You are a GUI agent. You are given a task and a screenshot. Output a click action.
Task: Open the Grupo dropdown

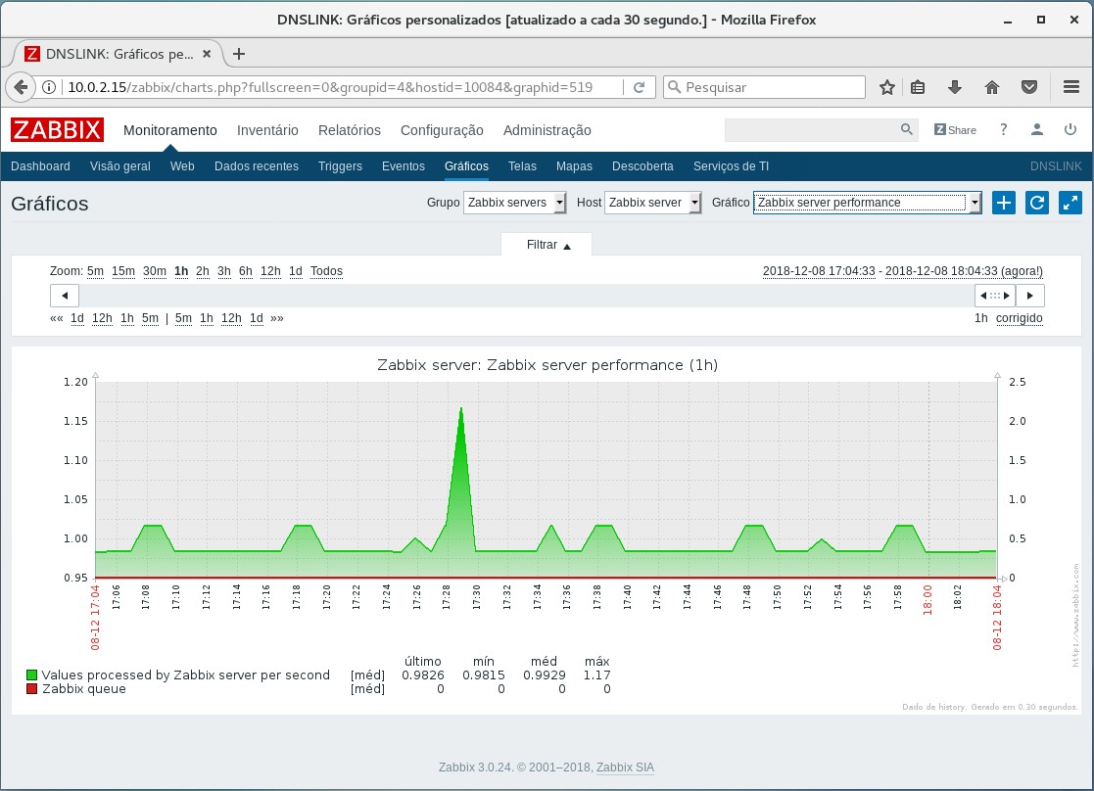[515, 203]
